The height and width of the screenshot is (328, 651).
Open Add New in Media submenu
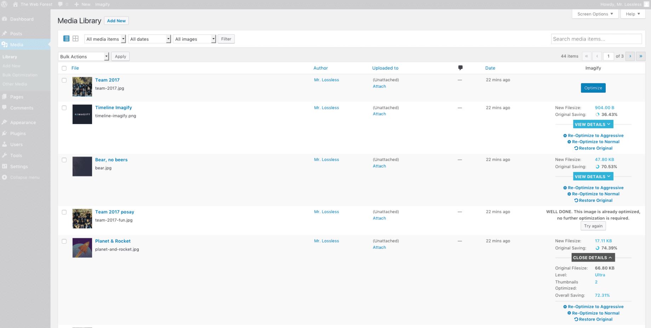(11, 66)
